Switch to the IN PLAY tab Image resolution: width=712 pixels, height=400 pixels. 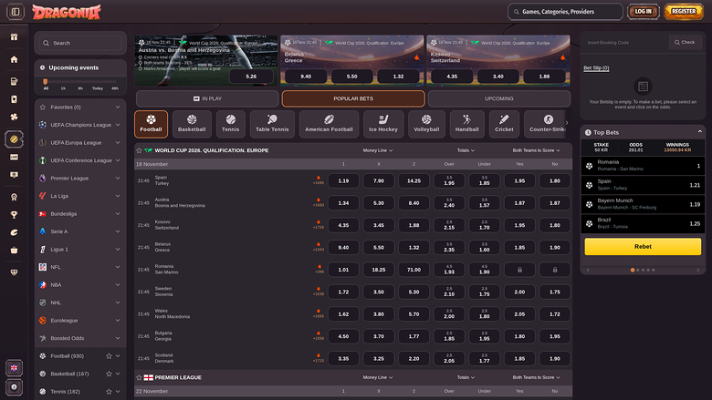(x=207, y=98)
